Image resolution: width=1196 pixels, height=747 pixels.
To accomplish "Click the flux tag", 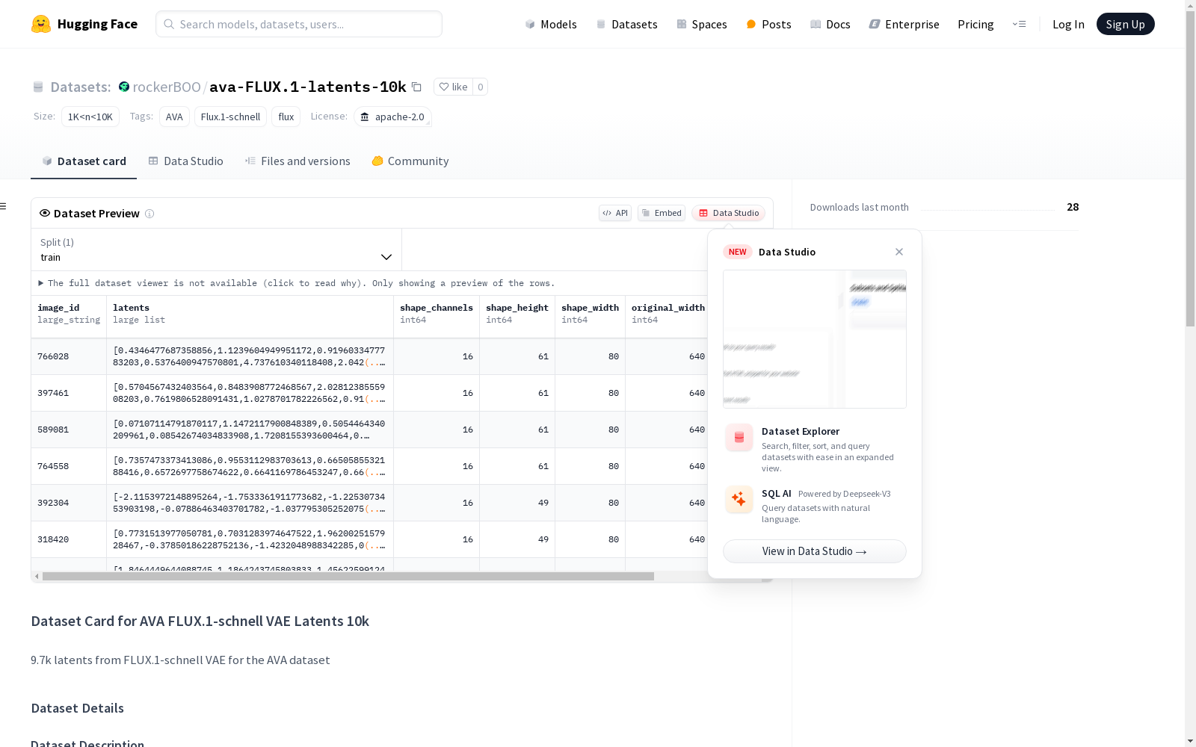I will click(x=286, y=117).
